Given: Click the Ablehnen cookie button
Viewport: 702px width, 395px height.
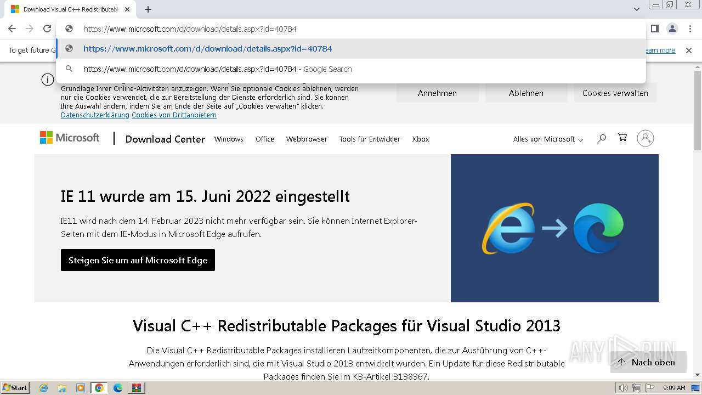Looking at the screenshot, I should (x=526, y=93).
